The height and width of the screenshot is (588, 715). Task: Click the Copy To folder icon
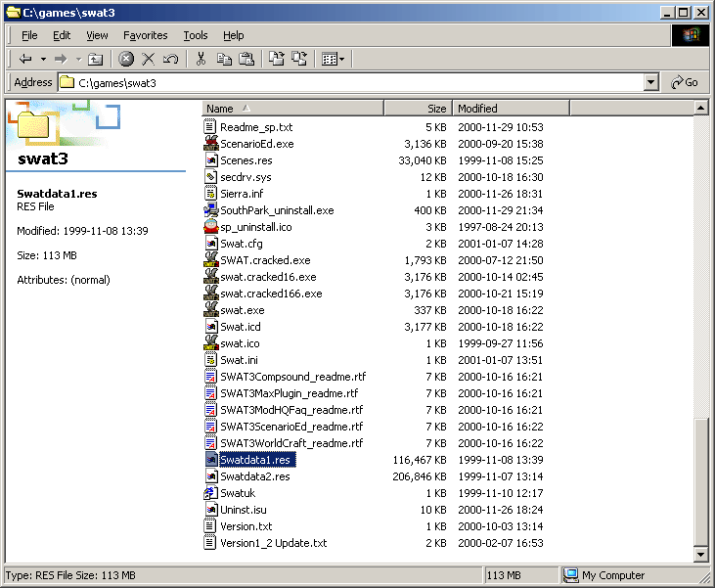(x=299, y=59)
